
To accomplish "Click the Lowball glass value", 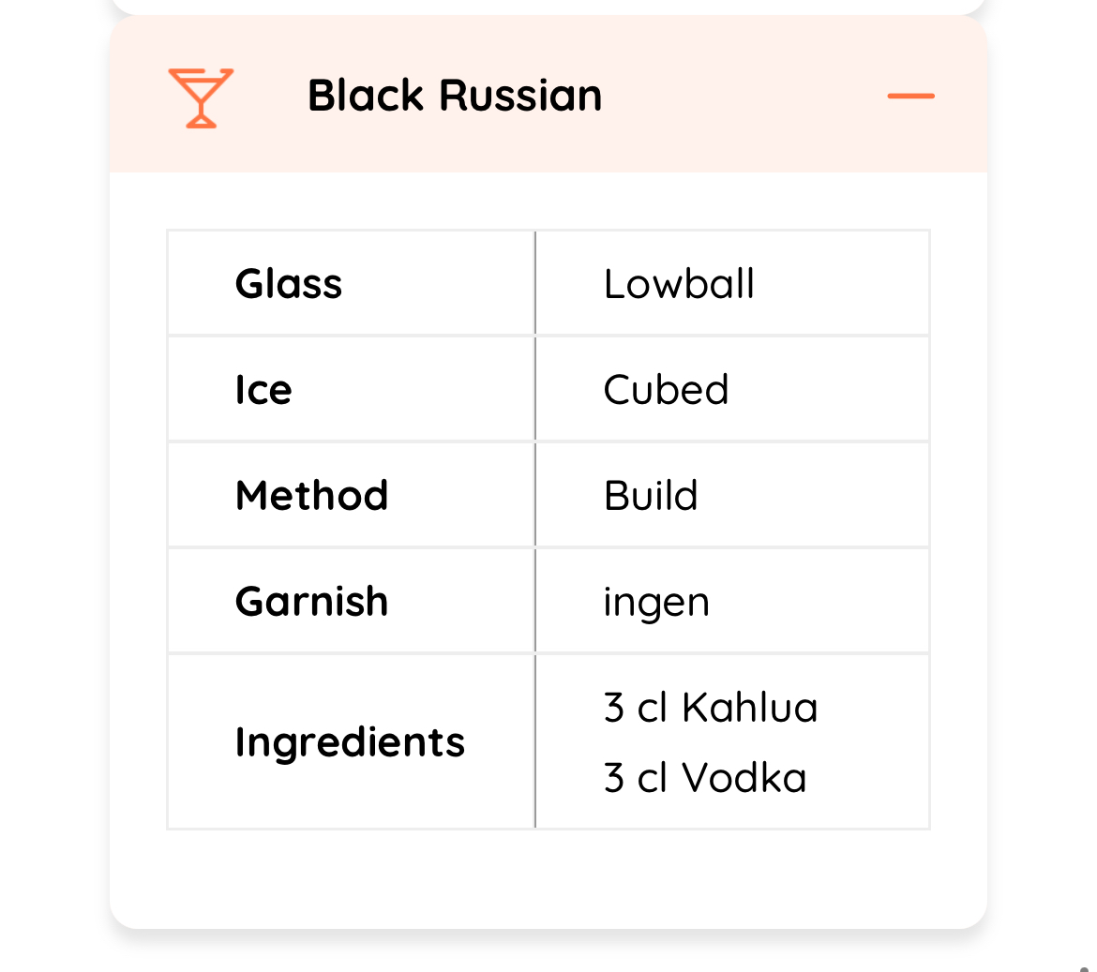I will [x=679, y=284].
